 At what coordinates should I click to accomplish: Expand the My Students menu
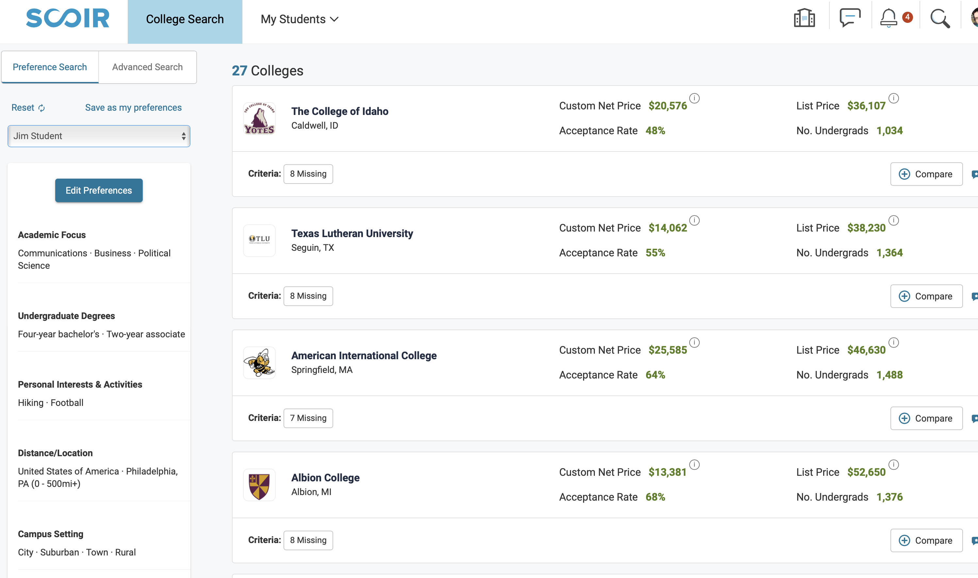(300, 19)
